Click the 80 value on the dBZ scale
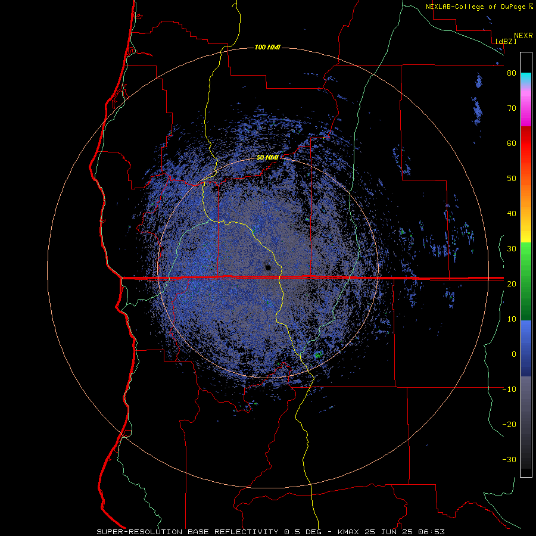The image size is (536, 536). click(x=512, y=73)
